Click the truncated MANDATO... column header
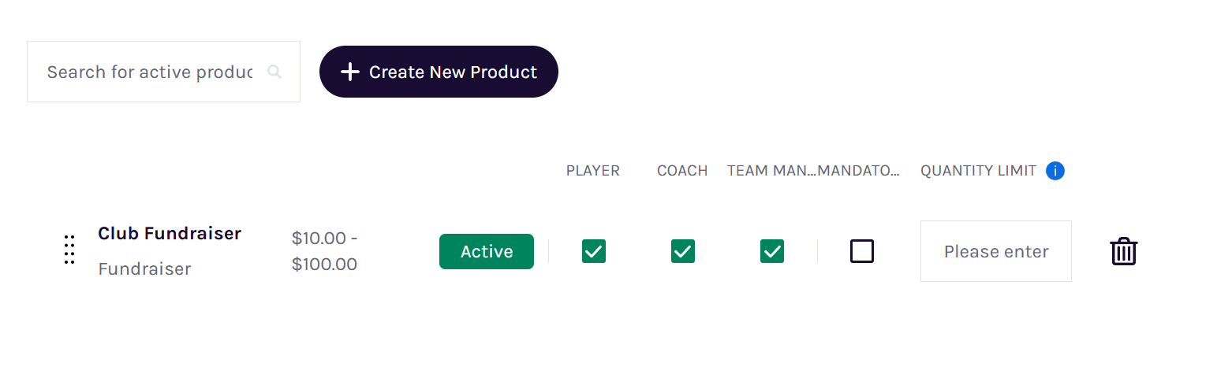 pyautogui.click(x=859, y=171)
